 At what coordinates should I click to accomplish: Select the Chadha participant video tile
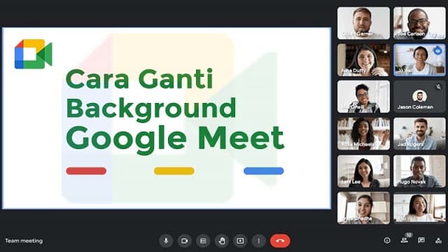point(363,208)
